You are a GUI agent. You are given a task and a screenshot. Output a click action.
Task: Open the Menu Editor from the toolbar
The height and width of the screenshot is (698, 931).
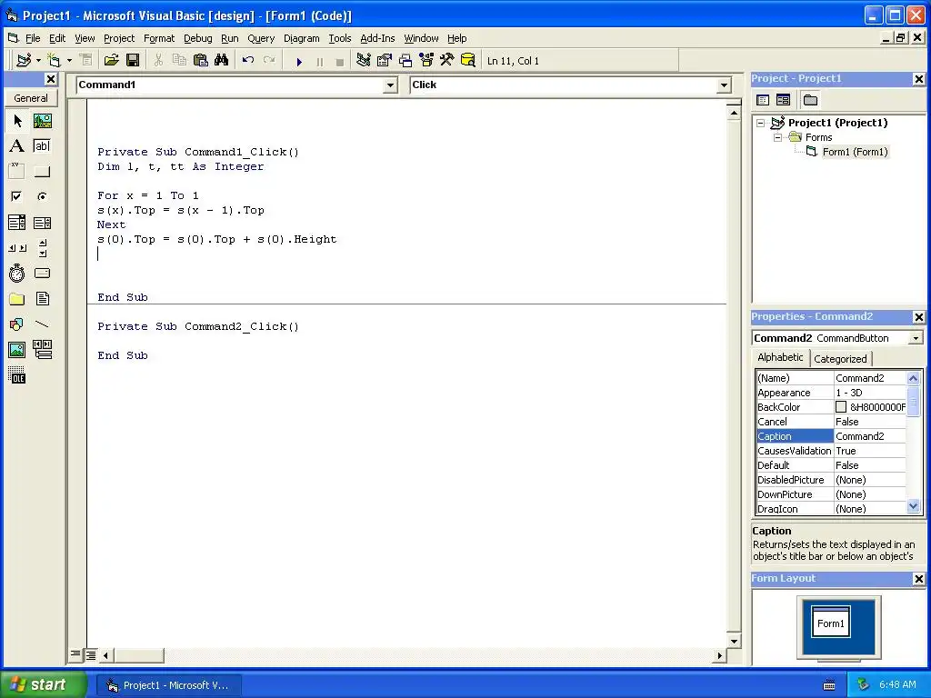pos(85,61)
